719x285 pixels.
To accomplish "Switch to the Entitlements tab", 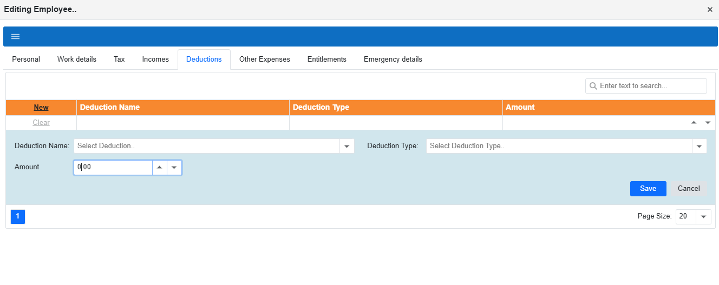I will (327, 59).
